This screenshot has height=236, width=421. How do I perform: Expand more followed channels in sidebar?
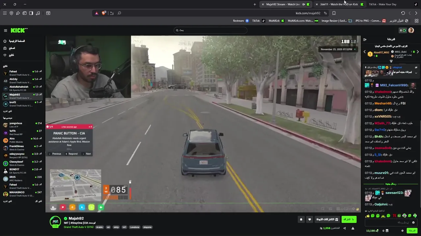8,111
